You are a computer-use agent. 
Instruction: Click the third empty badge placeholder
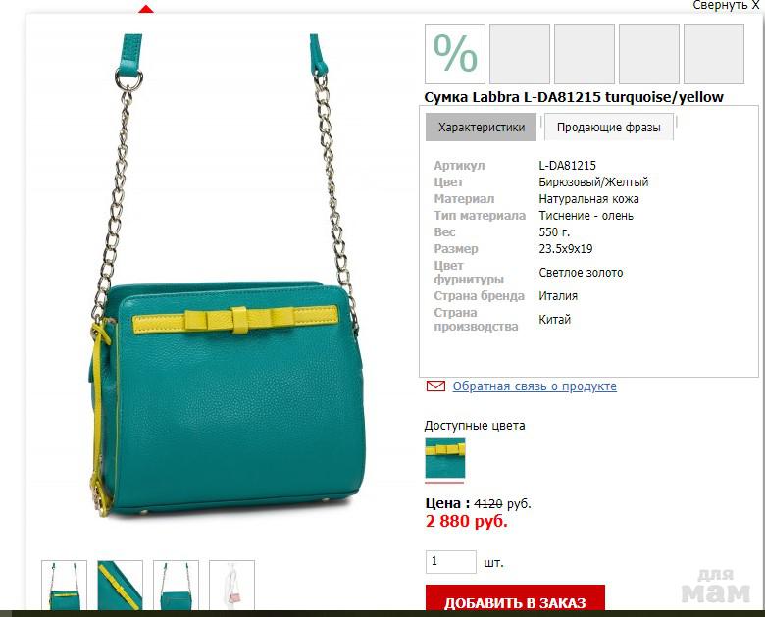(x=585, y=54)
